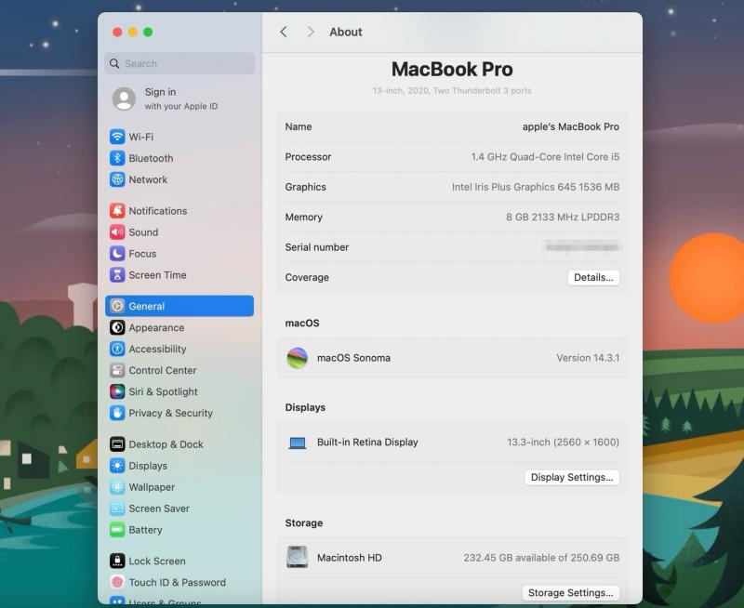Image resolution: width=744 pixels, height=608 pixels.
Task: Open Screen Time hourglass icon
Action: 117,274
